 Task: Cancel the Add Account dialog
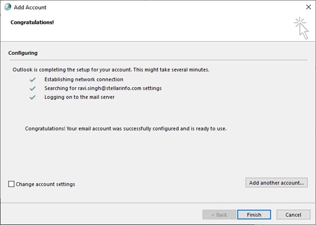293,215
